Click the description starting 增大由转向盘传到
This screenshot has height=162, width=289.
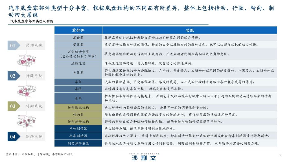(171, 114)
